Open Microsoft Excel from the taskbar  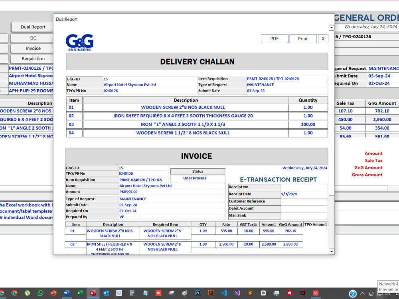tap(79, 293)
